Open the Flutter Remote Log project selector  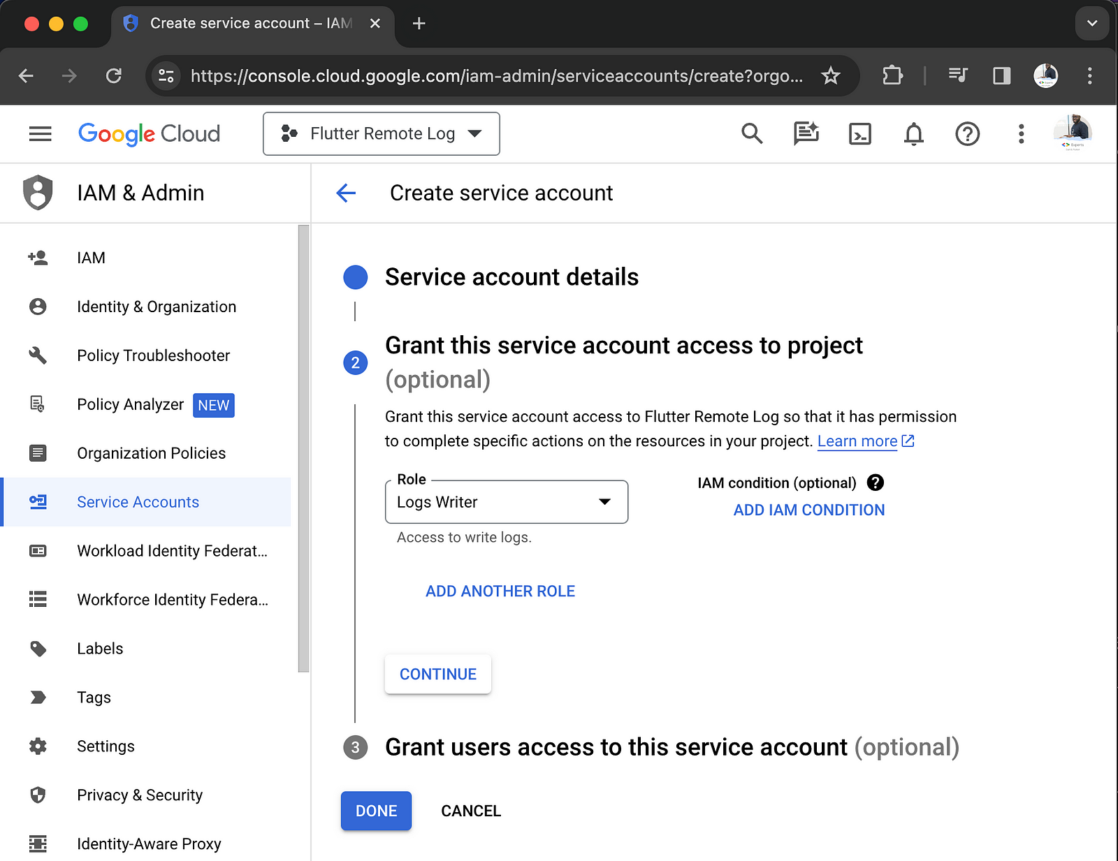click(382, 133)
